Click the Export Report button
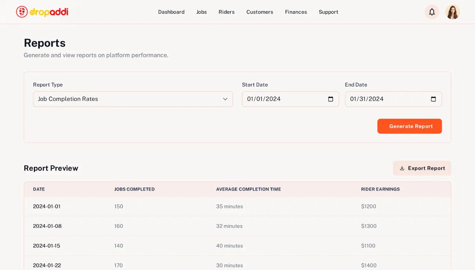The width and height of the screenshot is (475, 270). point(422,168)
